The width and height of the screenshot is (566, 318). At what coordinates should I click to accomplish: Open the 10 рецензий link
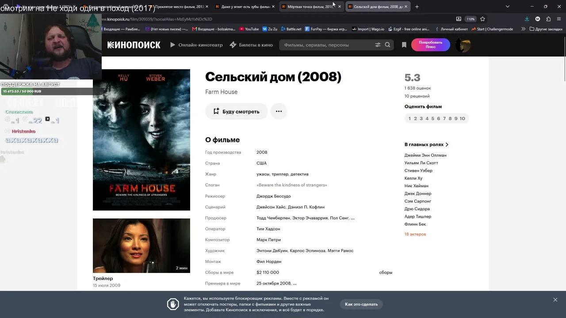pyautogui.click(x=417, y=96)
